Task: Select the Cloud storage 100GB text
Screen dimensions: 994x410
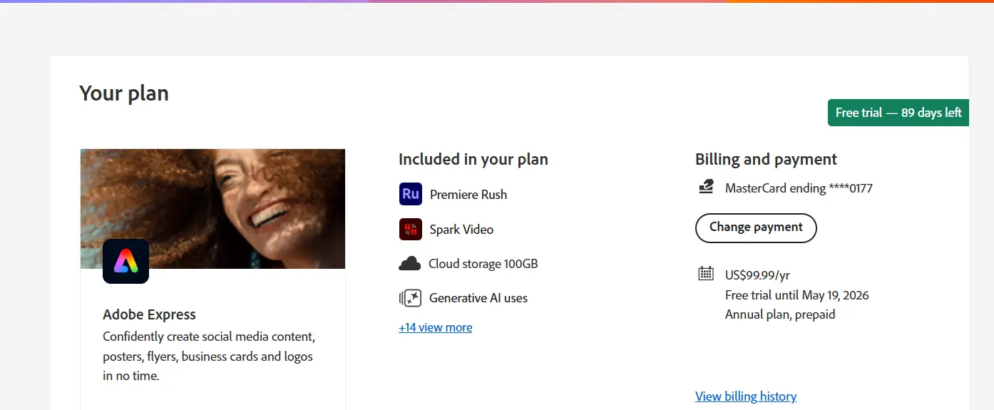Action: pos(483,264)
